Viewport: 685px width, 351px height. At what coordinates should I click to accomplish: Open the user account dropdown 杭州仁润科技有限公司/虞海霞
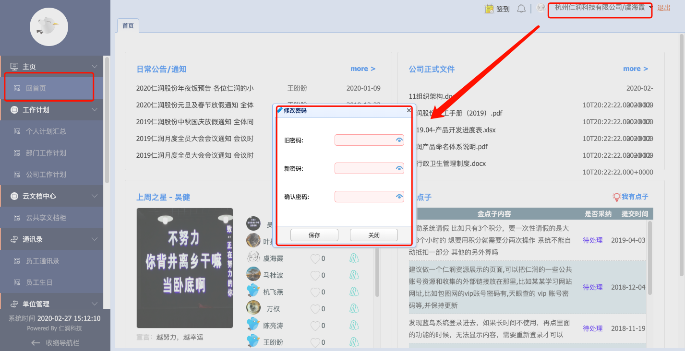click(x=600, y=8)
